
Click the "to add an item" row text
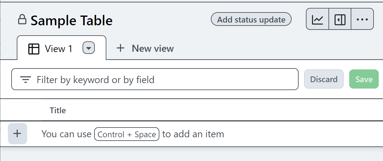tap(193, 134)
